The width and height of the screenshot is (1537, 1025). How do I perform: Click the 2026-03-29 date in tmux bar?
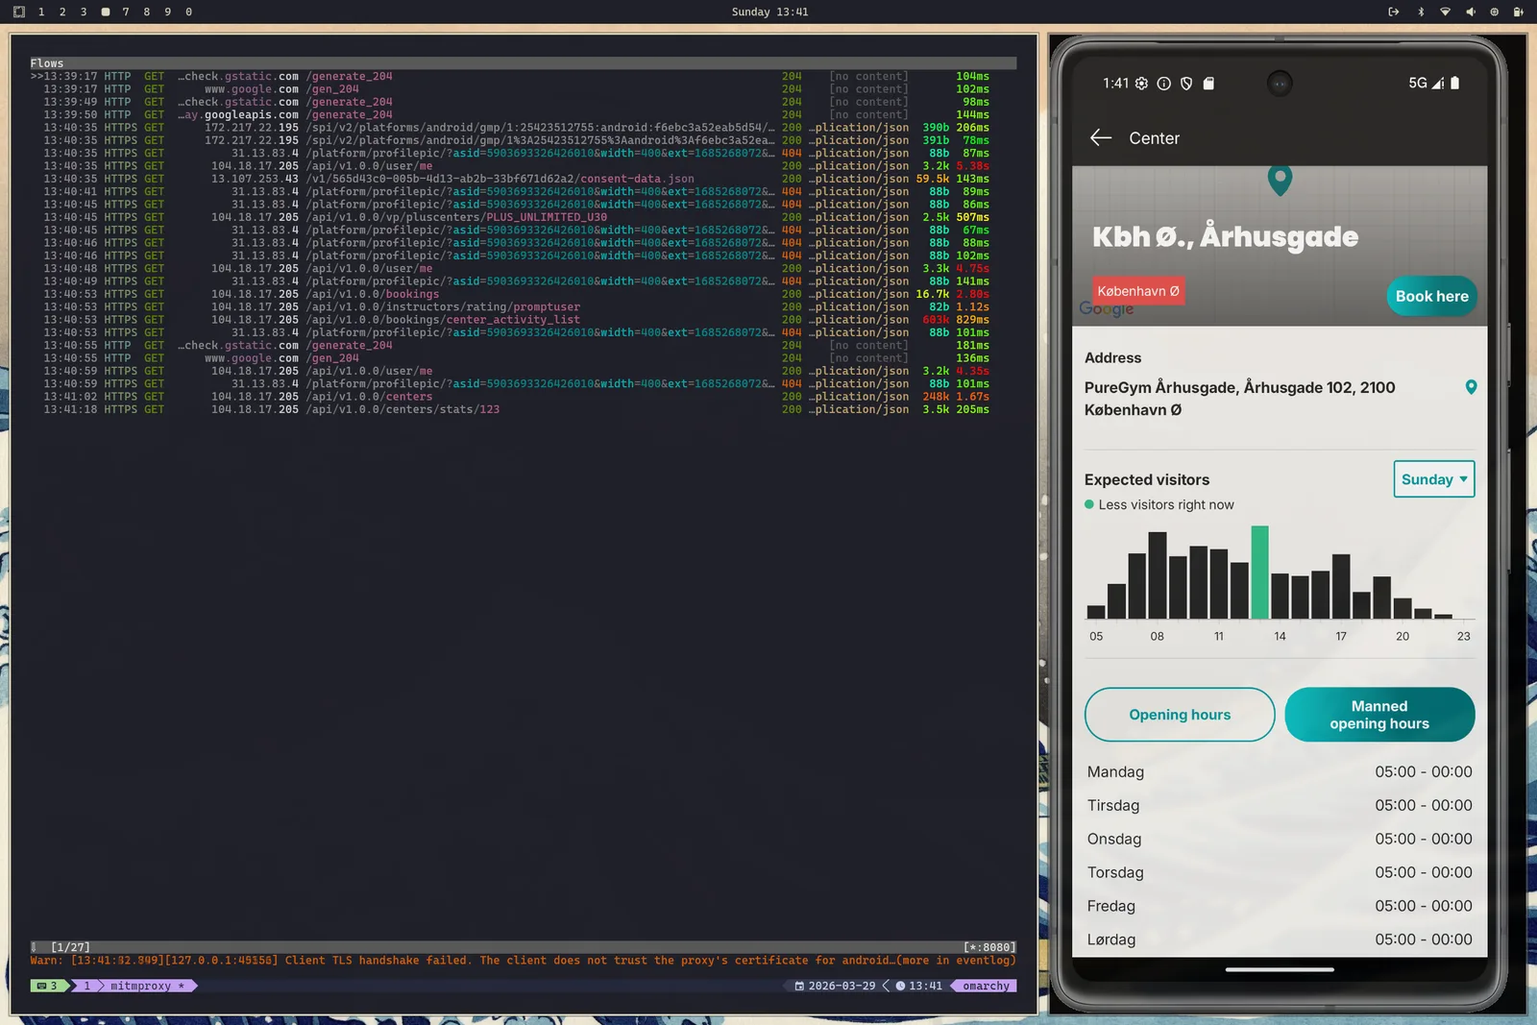click(835, 986)
